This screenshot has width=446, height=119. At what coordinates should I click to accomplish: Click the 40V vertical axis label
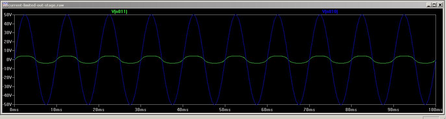(x=7, y=24)
